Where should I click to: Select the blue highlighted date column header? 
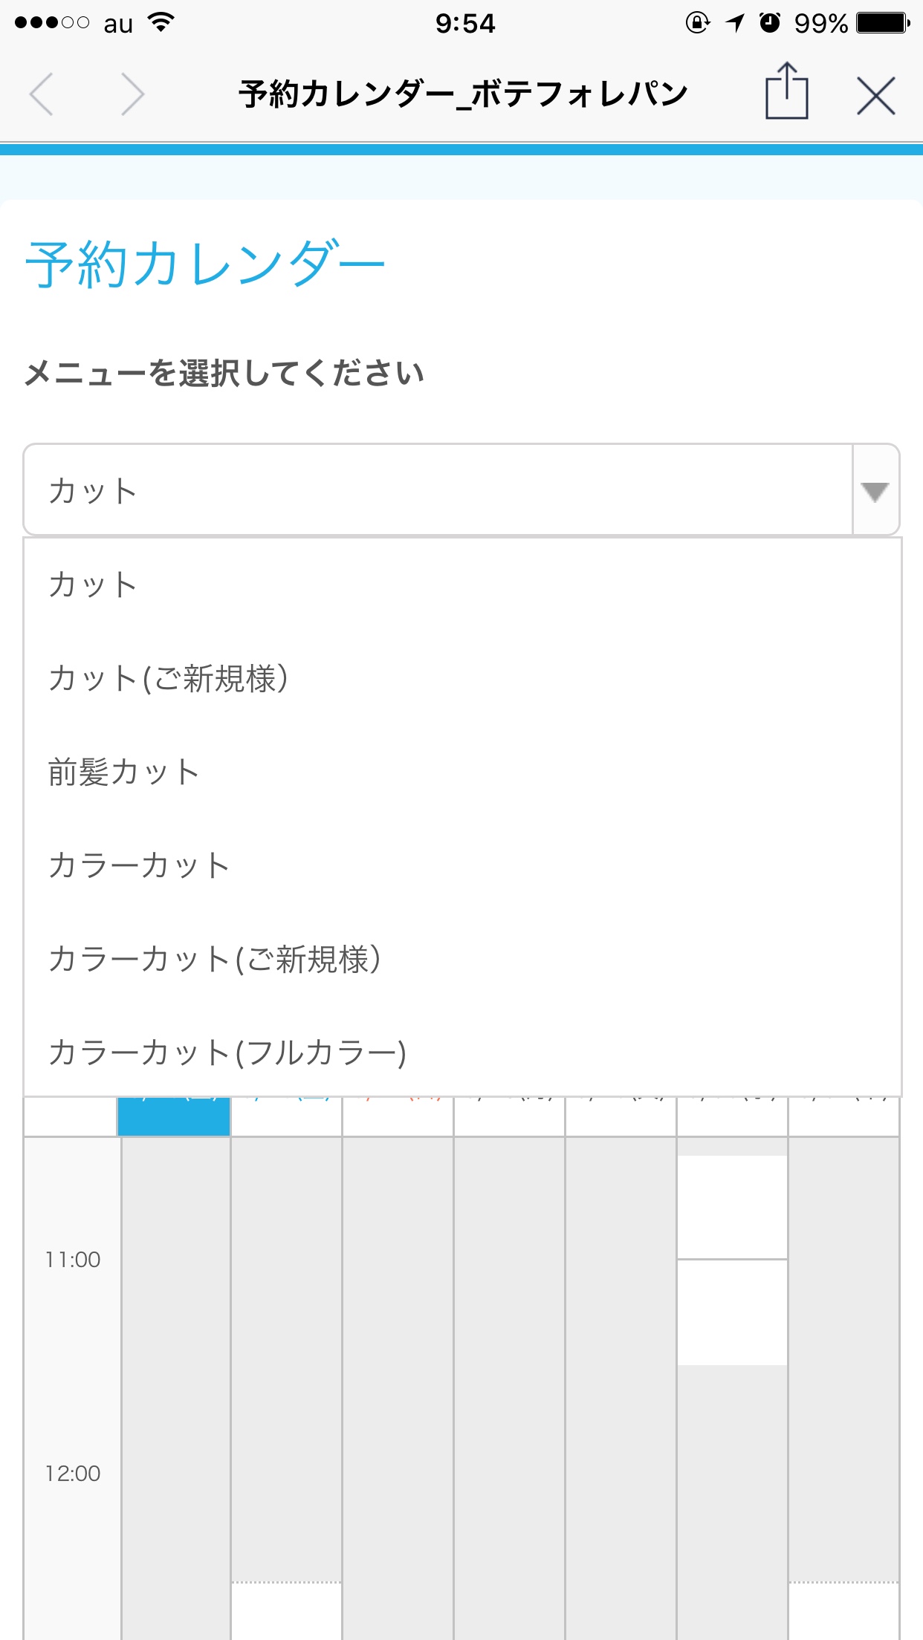174,1116
